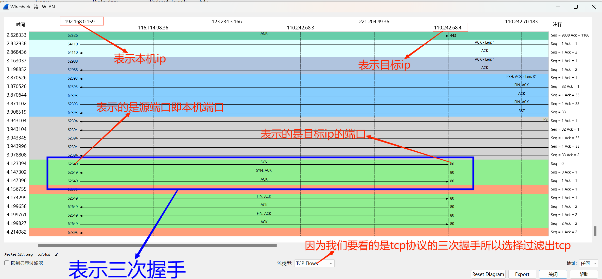Select the flow row at time 3.943345

288,138
